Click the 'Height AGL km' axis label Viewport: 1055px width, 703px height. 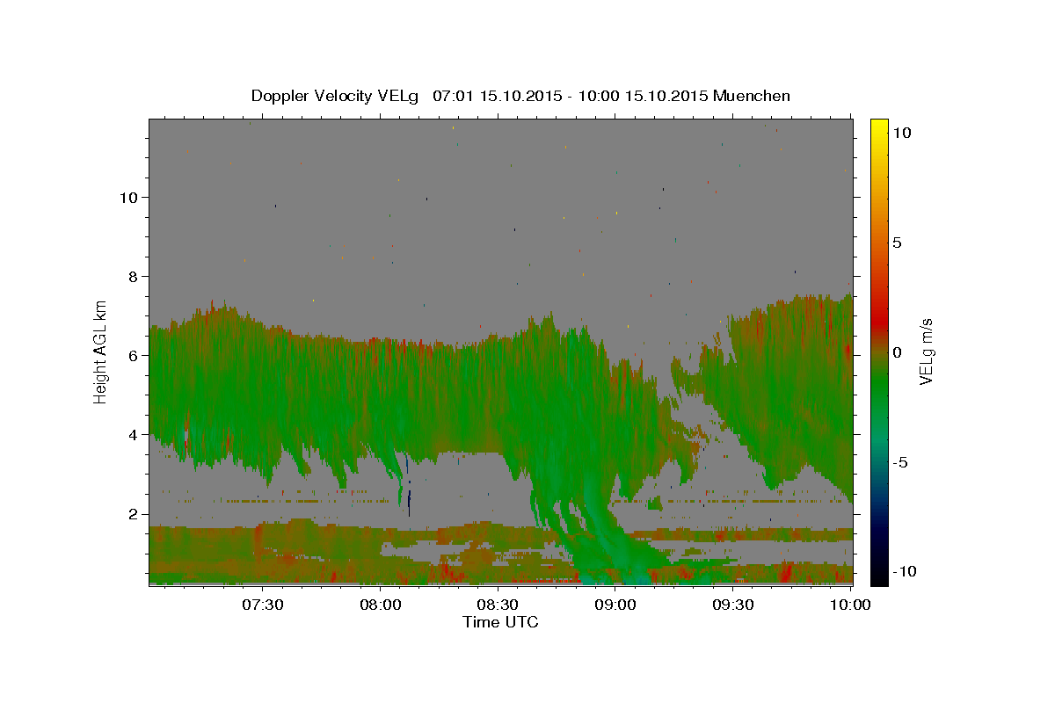(101, 351)
